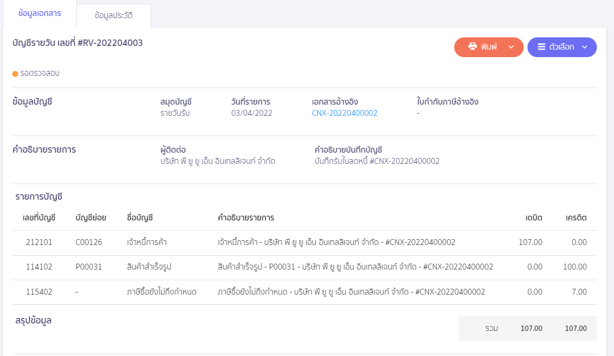The height and width of the screenshot is (356, 614).
Task: Click row description starting ภาษีซื้อยังไม่ถึงกำหนด - บริษัท
Action: click(x=351, y=292)
